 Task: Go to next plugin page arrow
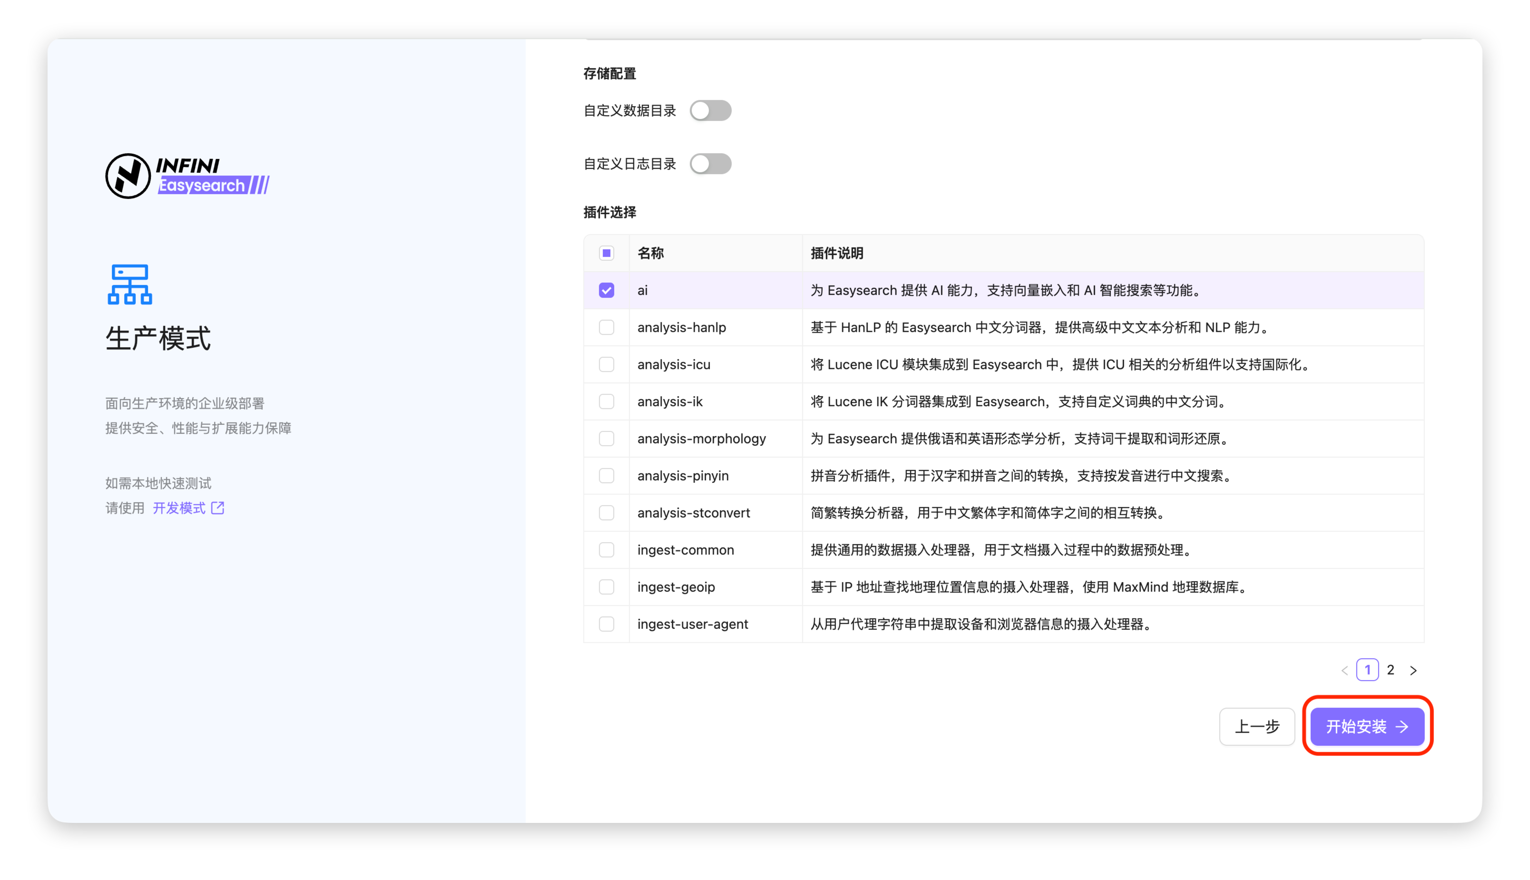click(x=1413, y=670)
